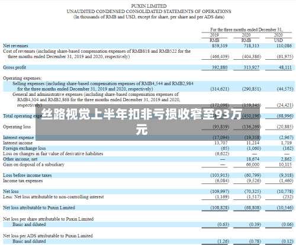Select 'Loss on changes in fair value' label

point(53,153)
